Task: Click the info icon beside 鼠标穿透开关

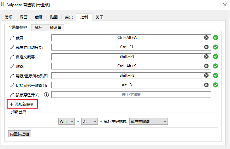Action: (46, 95)
